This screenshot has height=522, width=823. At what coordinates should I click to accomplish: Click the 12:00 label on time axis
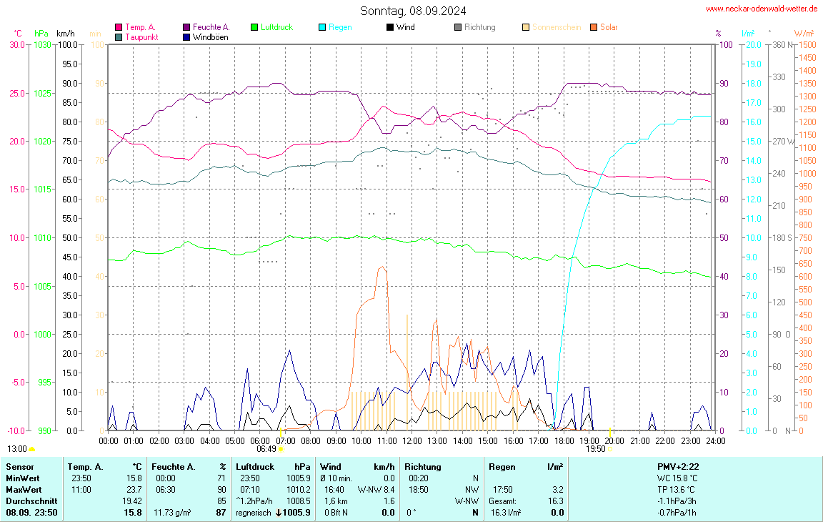pos(411,441)
